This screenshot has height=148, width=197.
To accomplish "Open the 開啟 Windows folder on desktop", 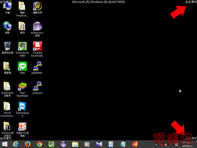I will pyautogui.click(x=22, y=9).
